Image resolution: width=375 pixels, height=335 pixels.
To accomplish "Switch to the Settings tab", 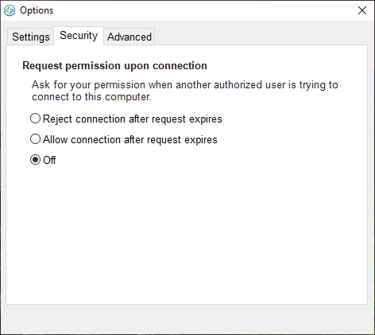I will click(31, 37).
